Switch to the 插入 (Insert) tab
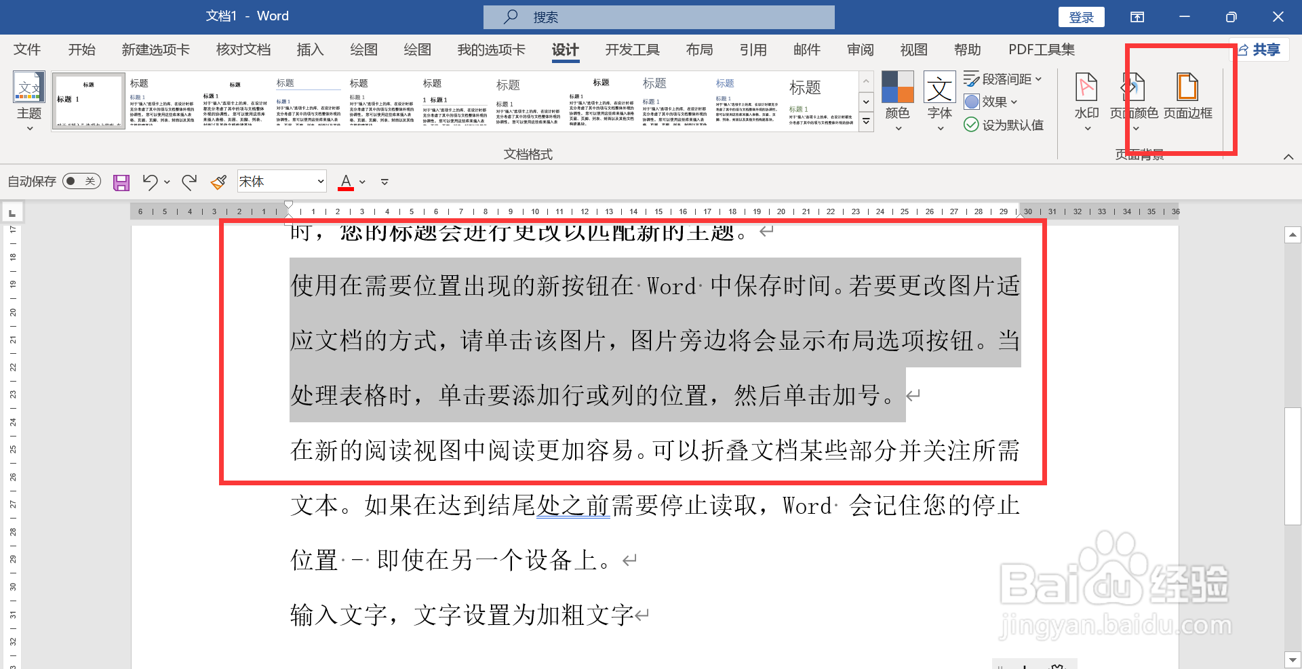 310,49
